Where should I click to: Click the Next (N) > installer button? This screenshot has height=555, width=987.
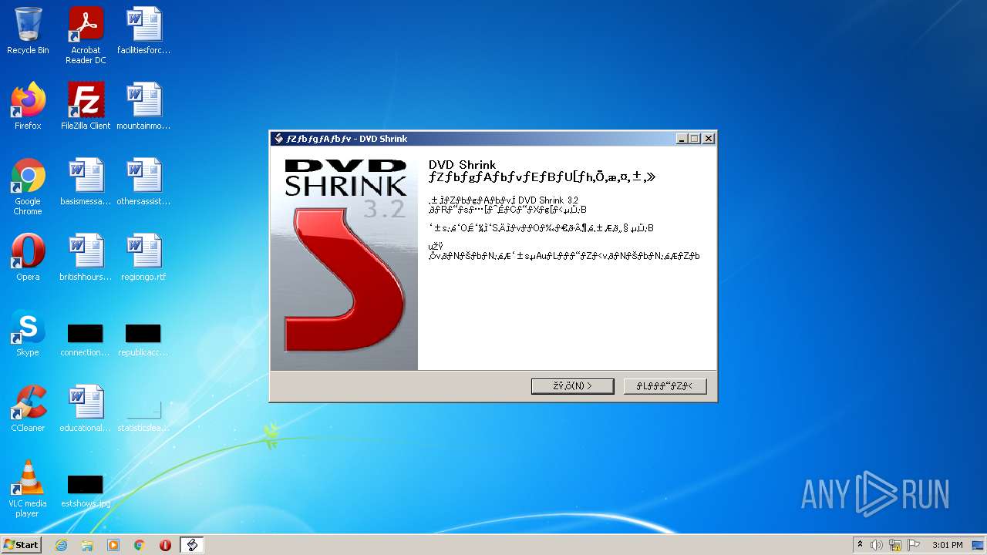[x=572, y=386]
